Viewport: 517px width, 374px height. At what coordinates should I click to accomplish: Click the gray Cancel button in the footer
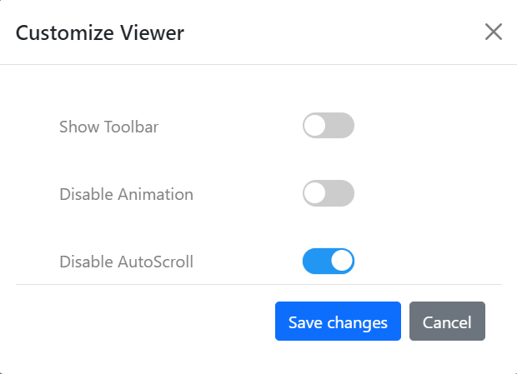(x=447, y=322)
